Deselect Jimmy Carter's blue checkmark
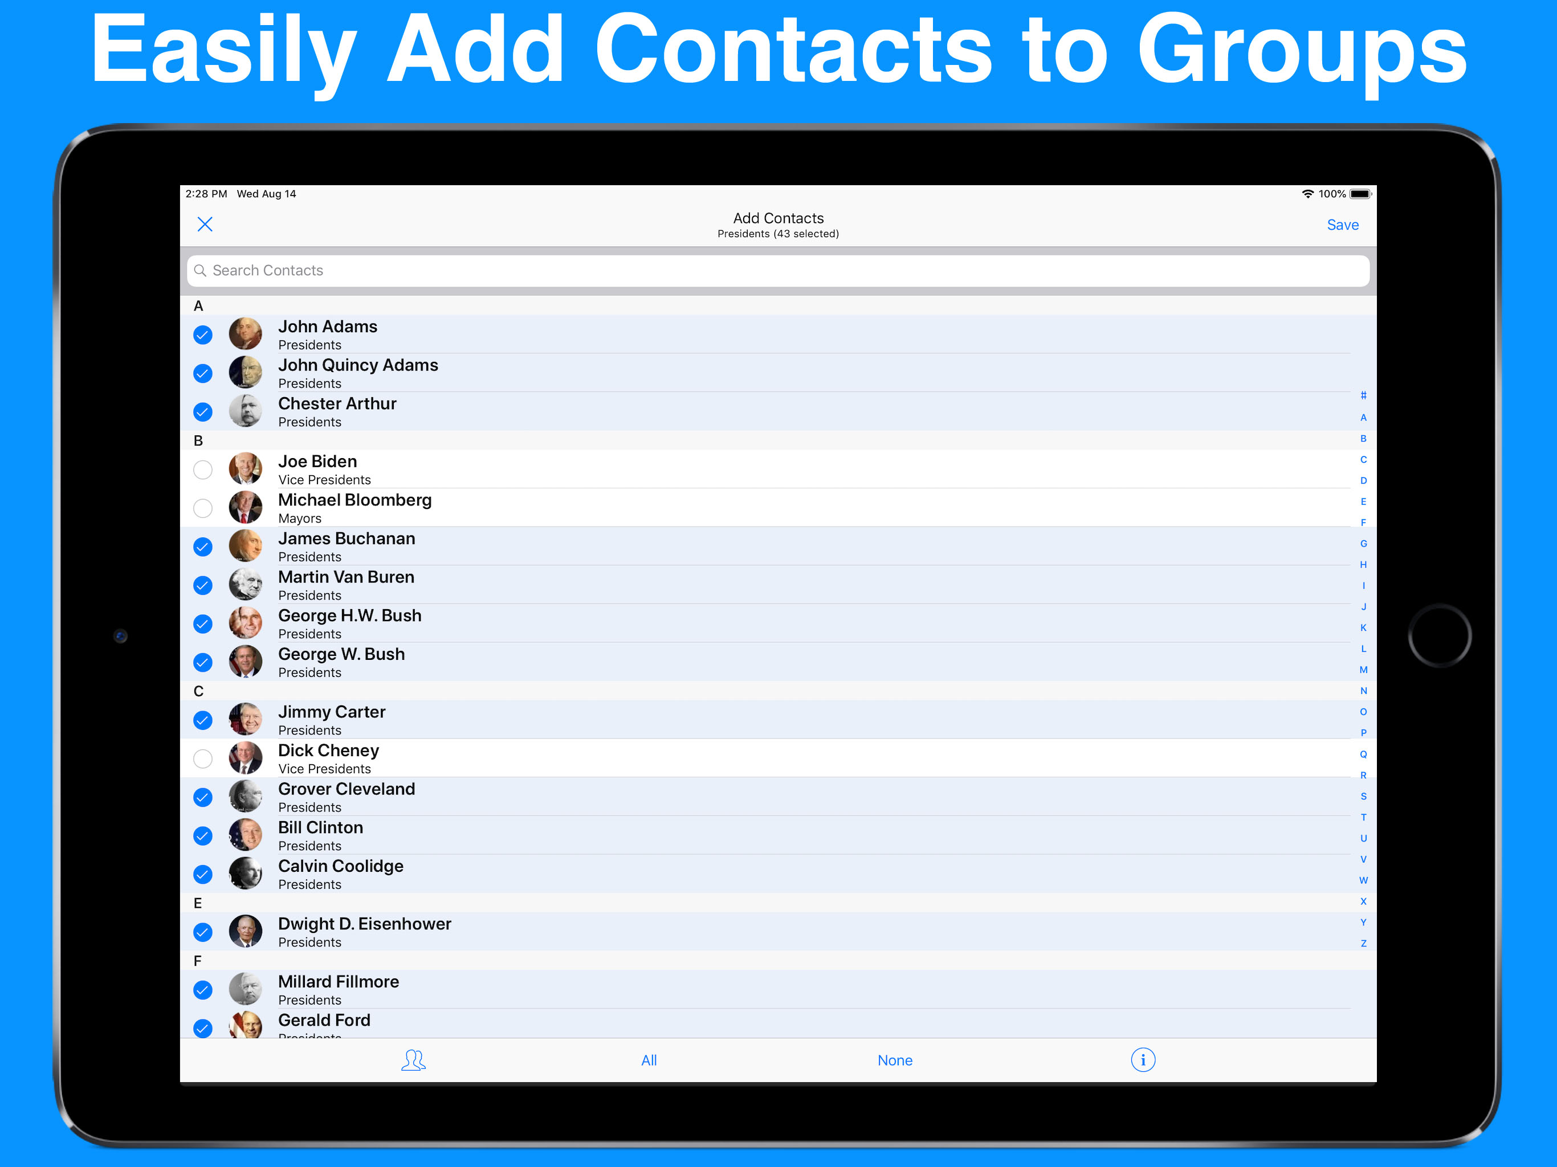Viewport: 1557px width, 1167px height. point(203,720)
